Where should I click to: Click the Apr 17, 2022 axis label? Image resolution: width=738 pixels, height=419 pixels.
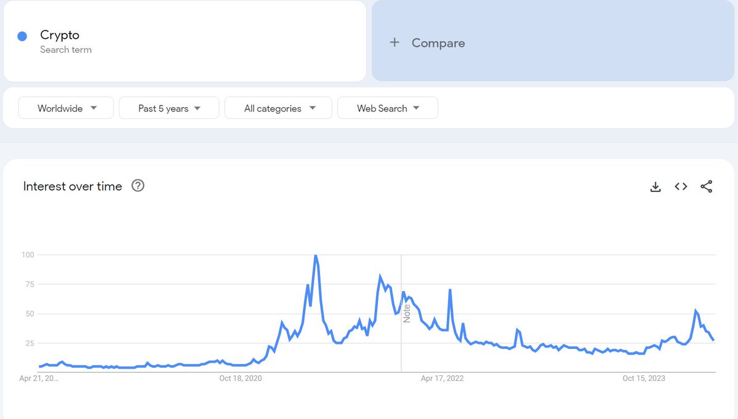click(x=442, y=378)
